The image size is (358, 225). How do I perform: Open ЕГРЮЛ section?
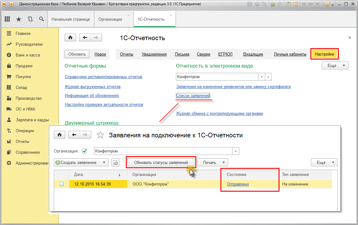click(225, 54)
